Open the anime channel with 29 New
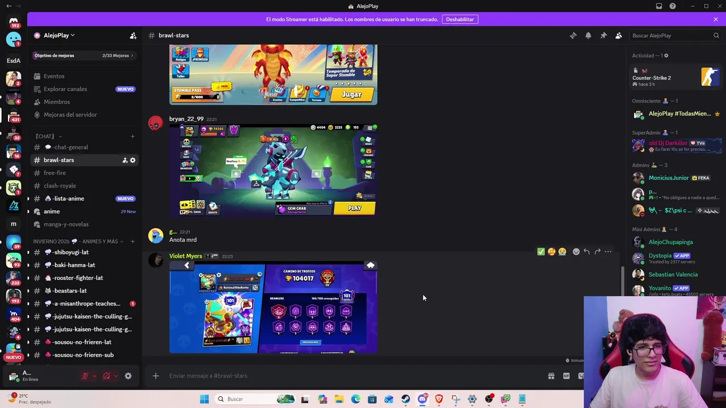 click(84, 211)
